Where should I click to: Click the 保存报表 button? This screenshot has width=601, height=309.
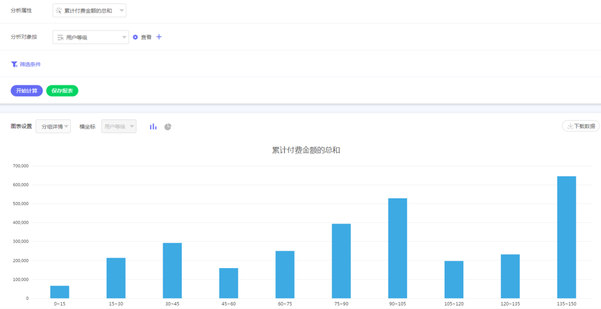pos(62,91)
